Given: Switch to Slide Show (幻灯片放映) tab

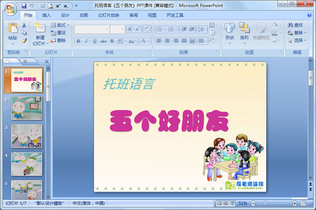Looking at the screenshot, I should pos(108,15).
